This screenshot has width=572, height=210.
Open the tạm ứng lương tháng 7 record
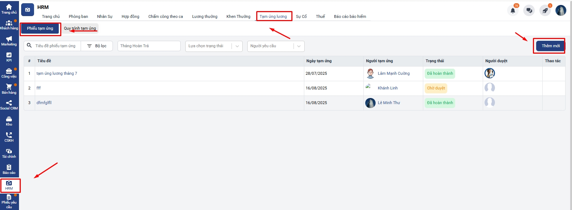(x=57, y=73)
